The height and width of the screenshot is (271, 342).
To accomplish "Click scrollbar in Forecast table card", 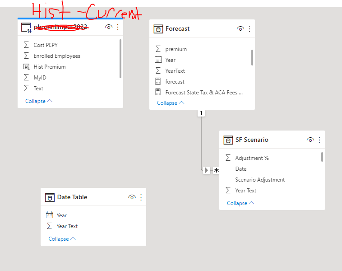I will [252, 57].
